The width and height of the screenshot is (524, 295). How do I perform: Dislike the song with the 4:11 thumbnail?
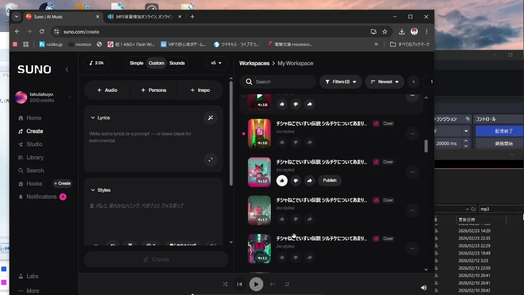pos(296,257)
